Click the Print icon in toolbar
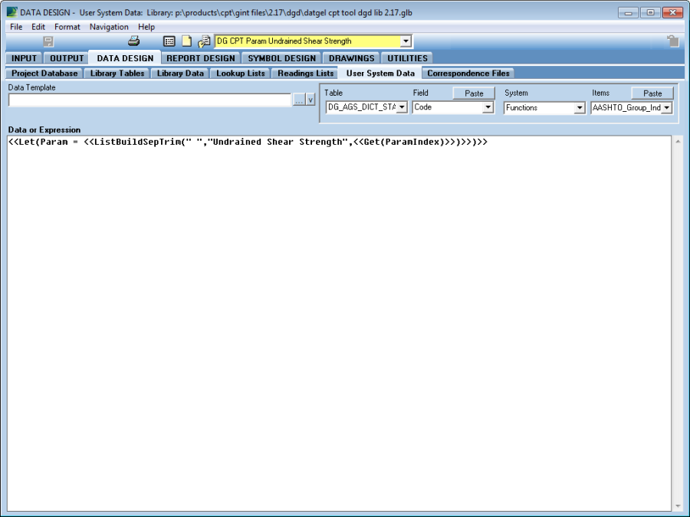Image resolution: width=690 pixels, height=517 pixels. tap(133, 41)
